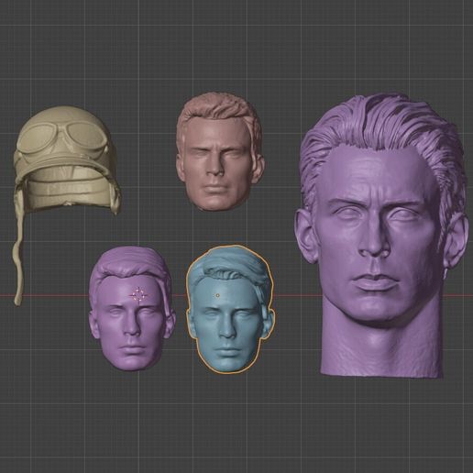473x473 pixels.
Task: Click the 3D cursor crosshair on forehead
Action: 138,295
